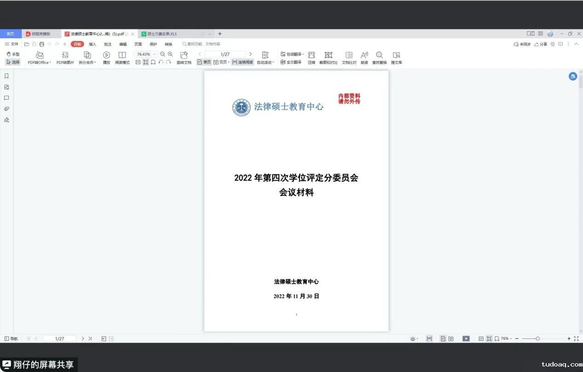Viewport: 583px width, 372px height.
Task: Open the 批注 ribbon tab
Action: click(108, 44)
